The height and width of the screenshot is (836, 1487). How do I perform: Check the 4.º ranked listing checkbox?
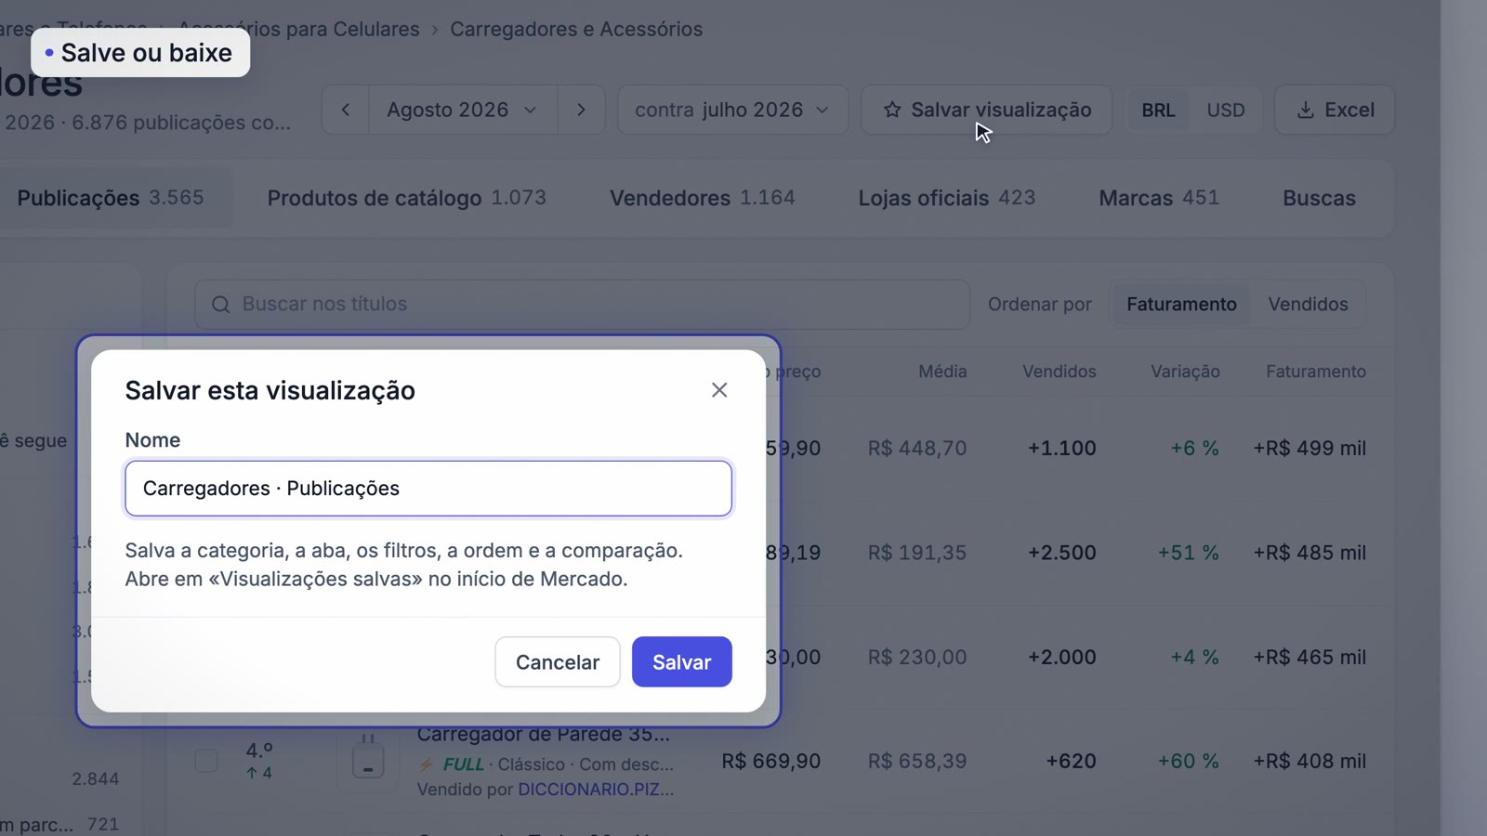(206, 761)
